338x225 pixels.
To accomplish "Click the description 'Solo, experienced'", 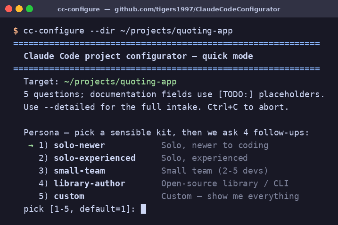I will (x=204, y=158).
